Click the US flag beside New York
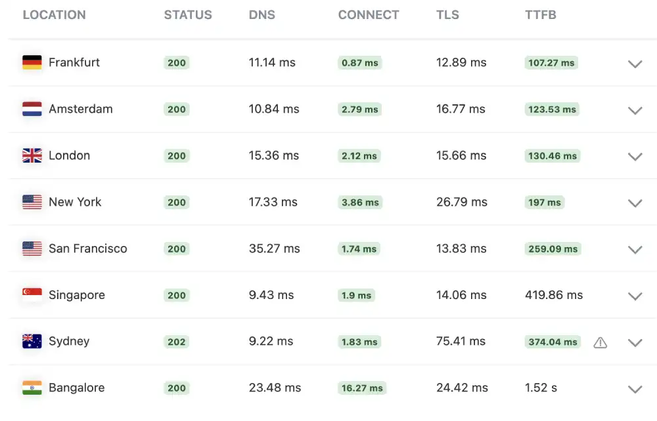Screen dimensions: 657x421 [x=34, y=203]
